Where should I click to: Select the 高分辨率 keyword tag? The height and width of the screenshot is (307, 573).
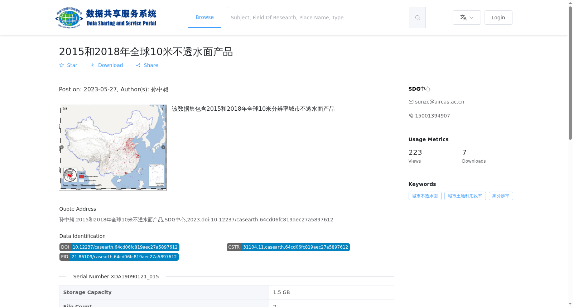(x=501, y=196)
